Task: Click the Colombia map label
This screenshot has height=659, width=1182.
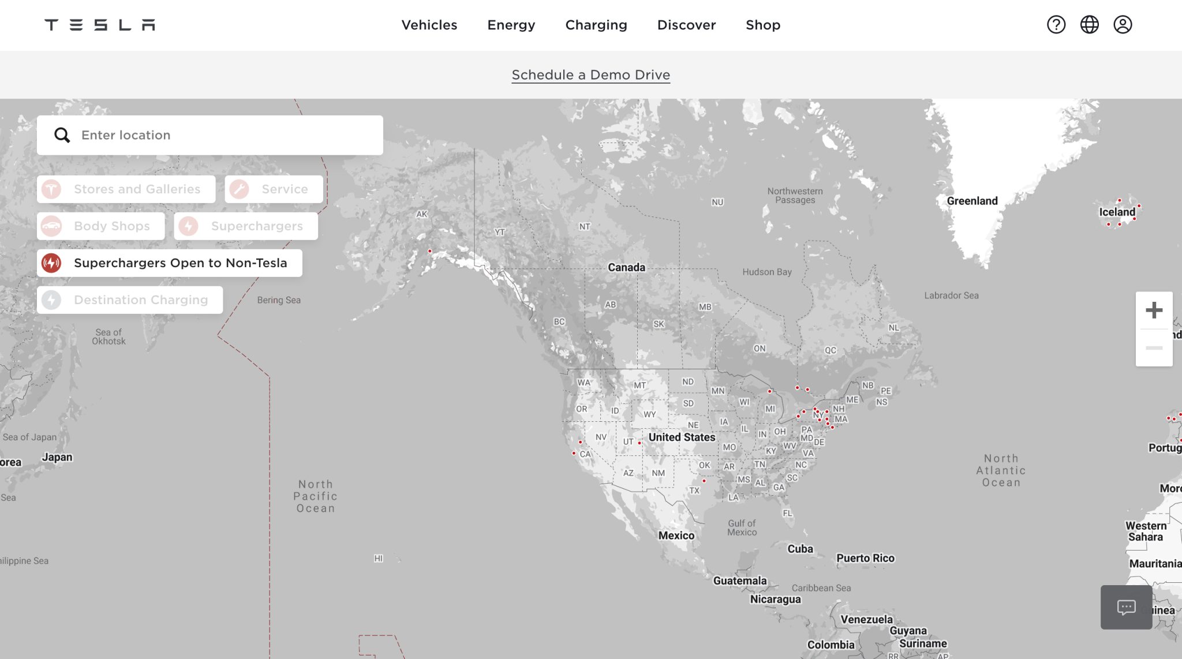Action: click(831, 645)
